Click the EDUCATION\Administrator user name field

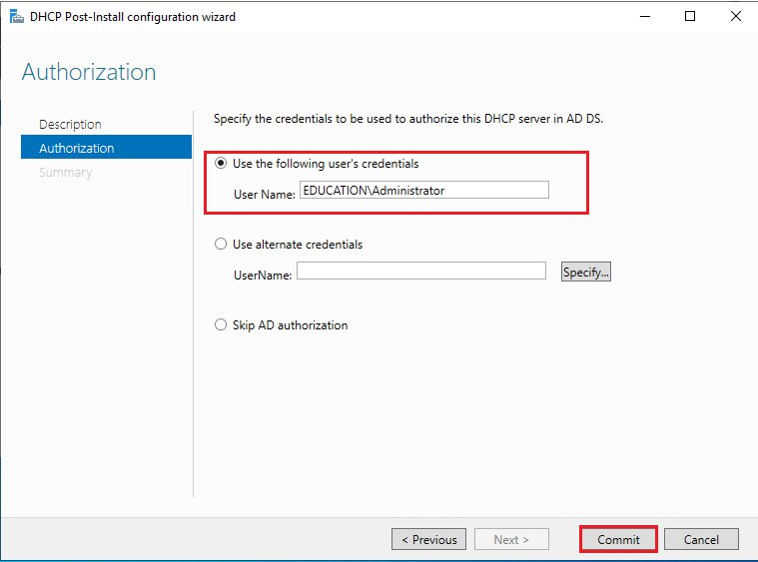pyautogui.click(x=424, y=190)
